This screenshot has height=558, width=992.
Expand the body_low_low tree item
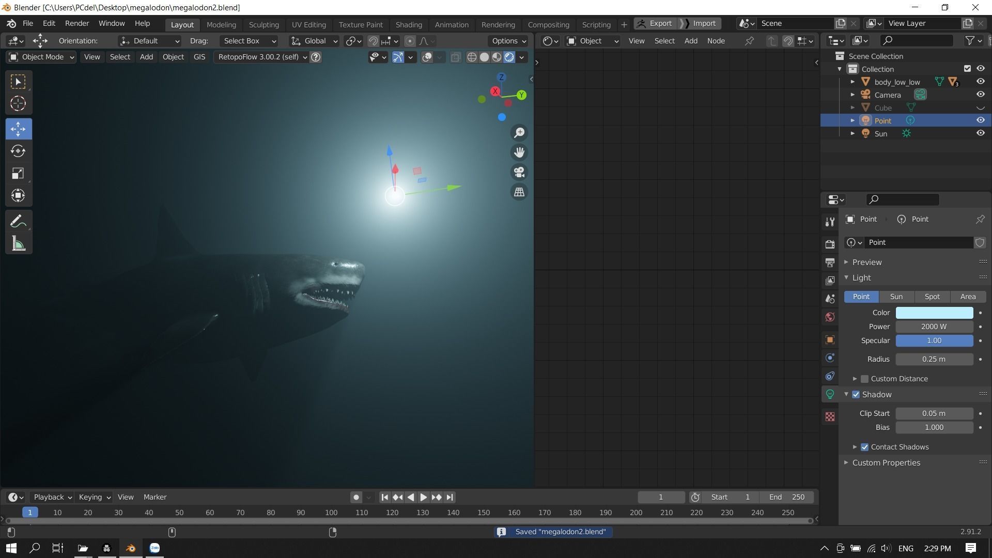pos(853,82)
